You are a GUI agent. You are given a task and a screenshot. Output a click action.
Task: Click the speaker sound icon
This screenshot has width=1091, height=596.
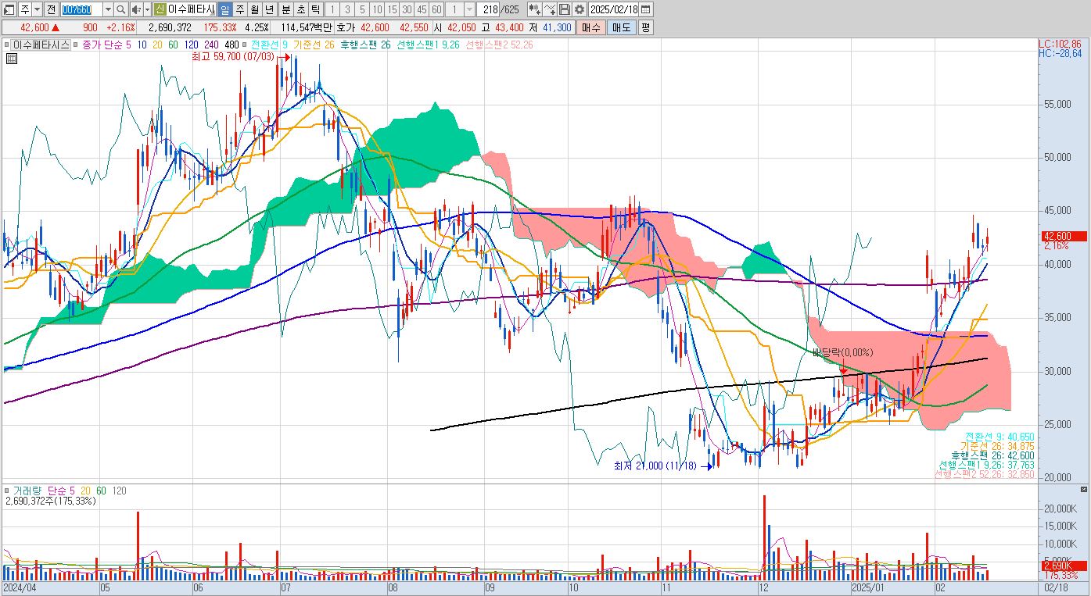[136, 9]
